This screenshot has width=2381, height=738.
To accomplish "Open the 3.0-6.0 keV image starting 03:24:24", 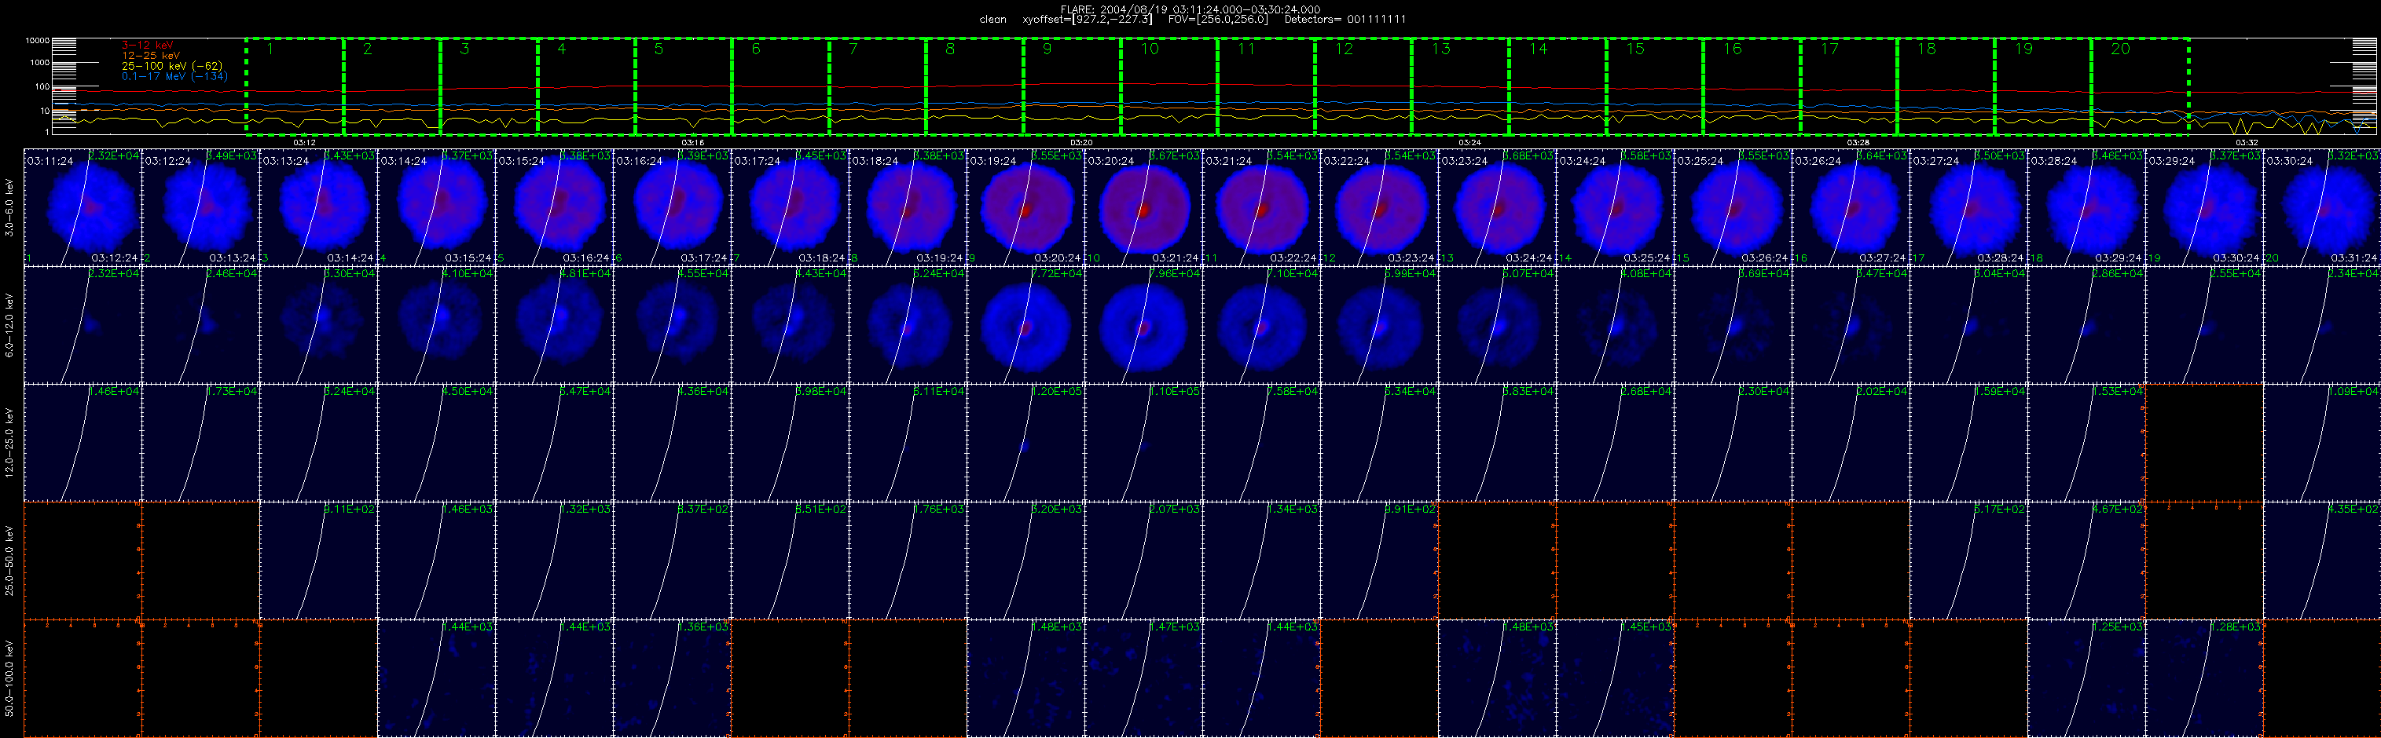I will (x=1615, y=207).
